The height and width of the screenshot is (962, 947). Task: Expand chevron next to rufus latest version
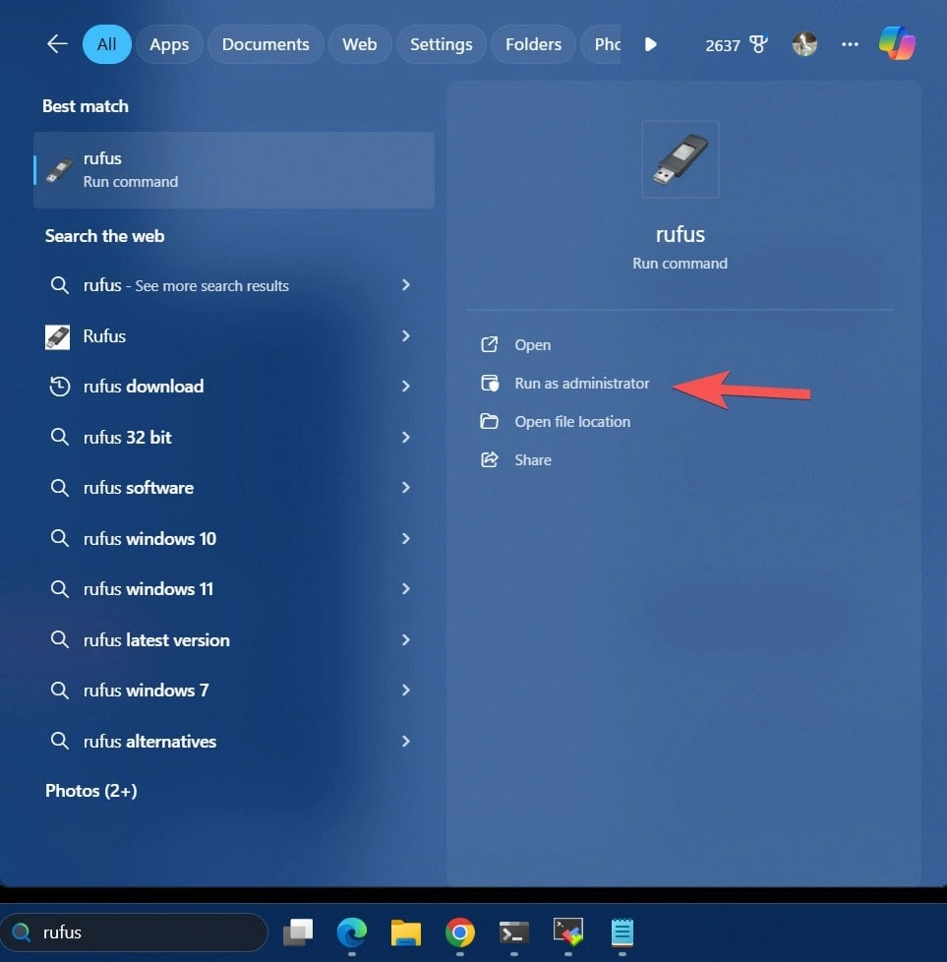click(405, 639)
